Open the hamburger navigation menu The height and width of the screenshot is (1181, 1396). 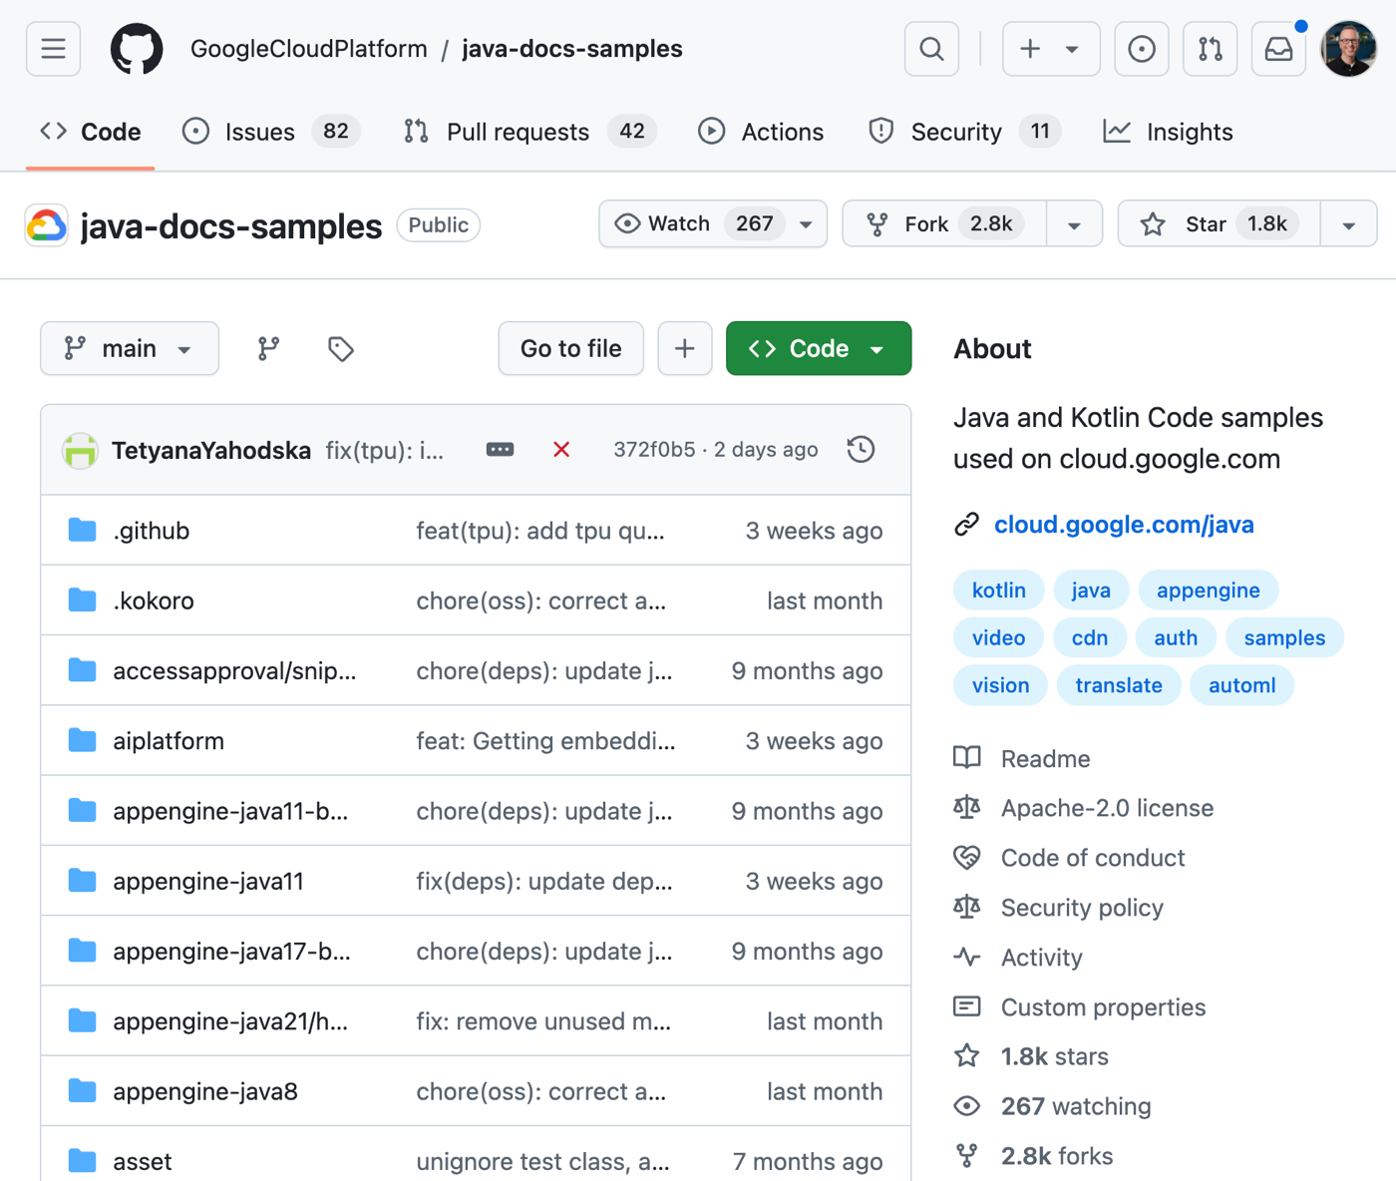53,49
